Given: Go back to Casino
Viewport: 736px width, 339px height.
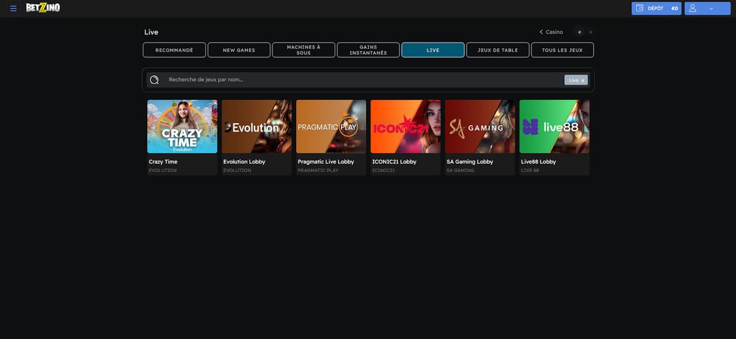Looking at the screenshot, I should tap(551, 32).
